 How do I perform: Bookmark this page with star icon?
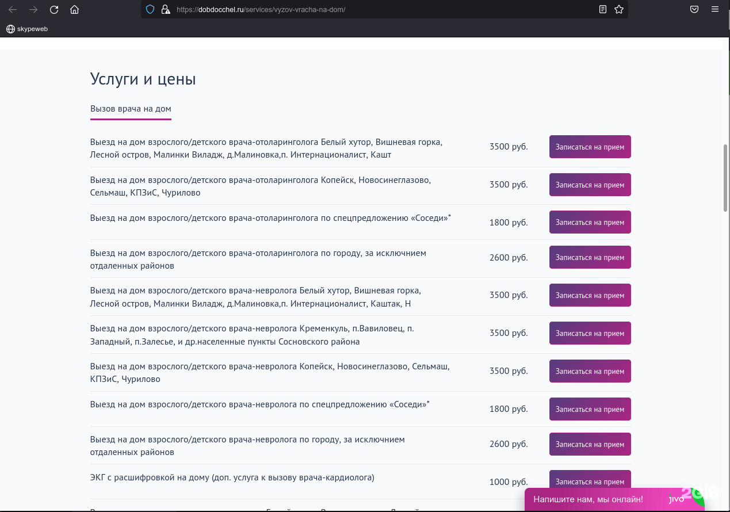[619, 10]
